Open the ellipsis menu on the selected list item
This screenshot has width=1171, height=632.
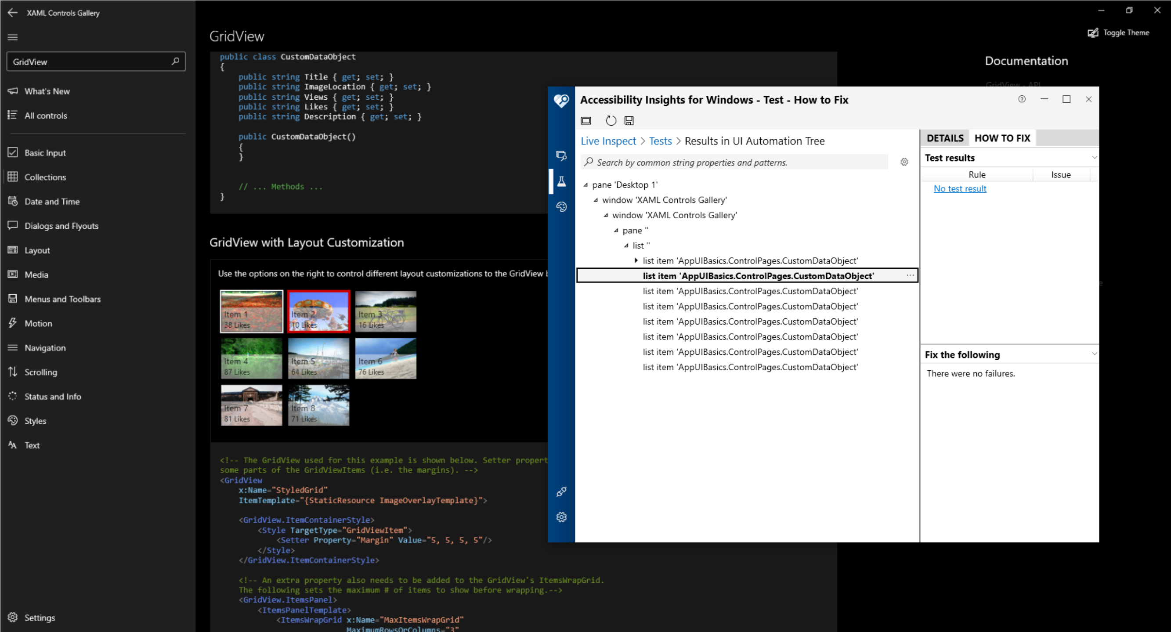pos(910,275)
